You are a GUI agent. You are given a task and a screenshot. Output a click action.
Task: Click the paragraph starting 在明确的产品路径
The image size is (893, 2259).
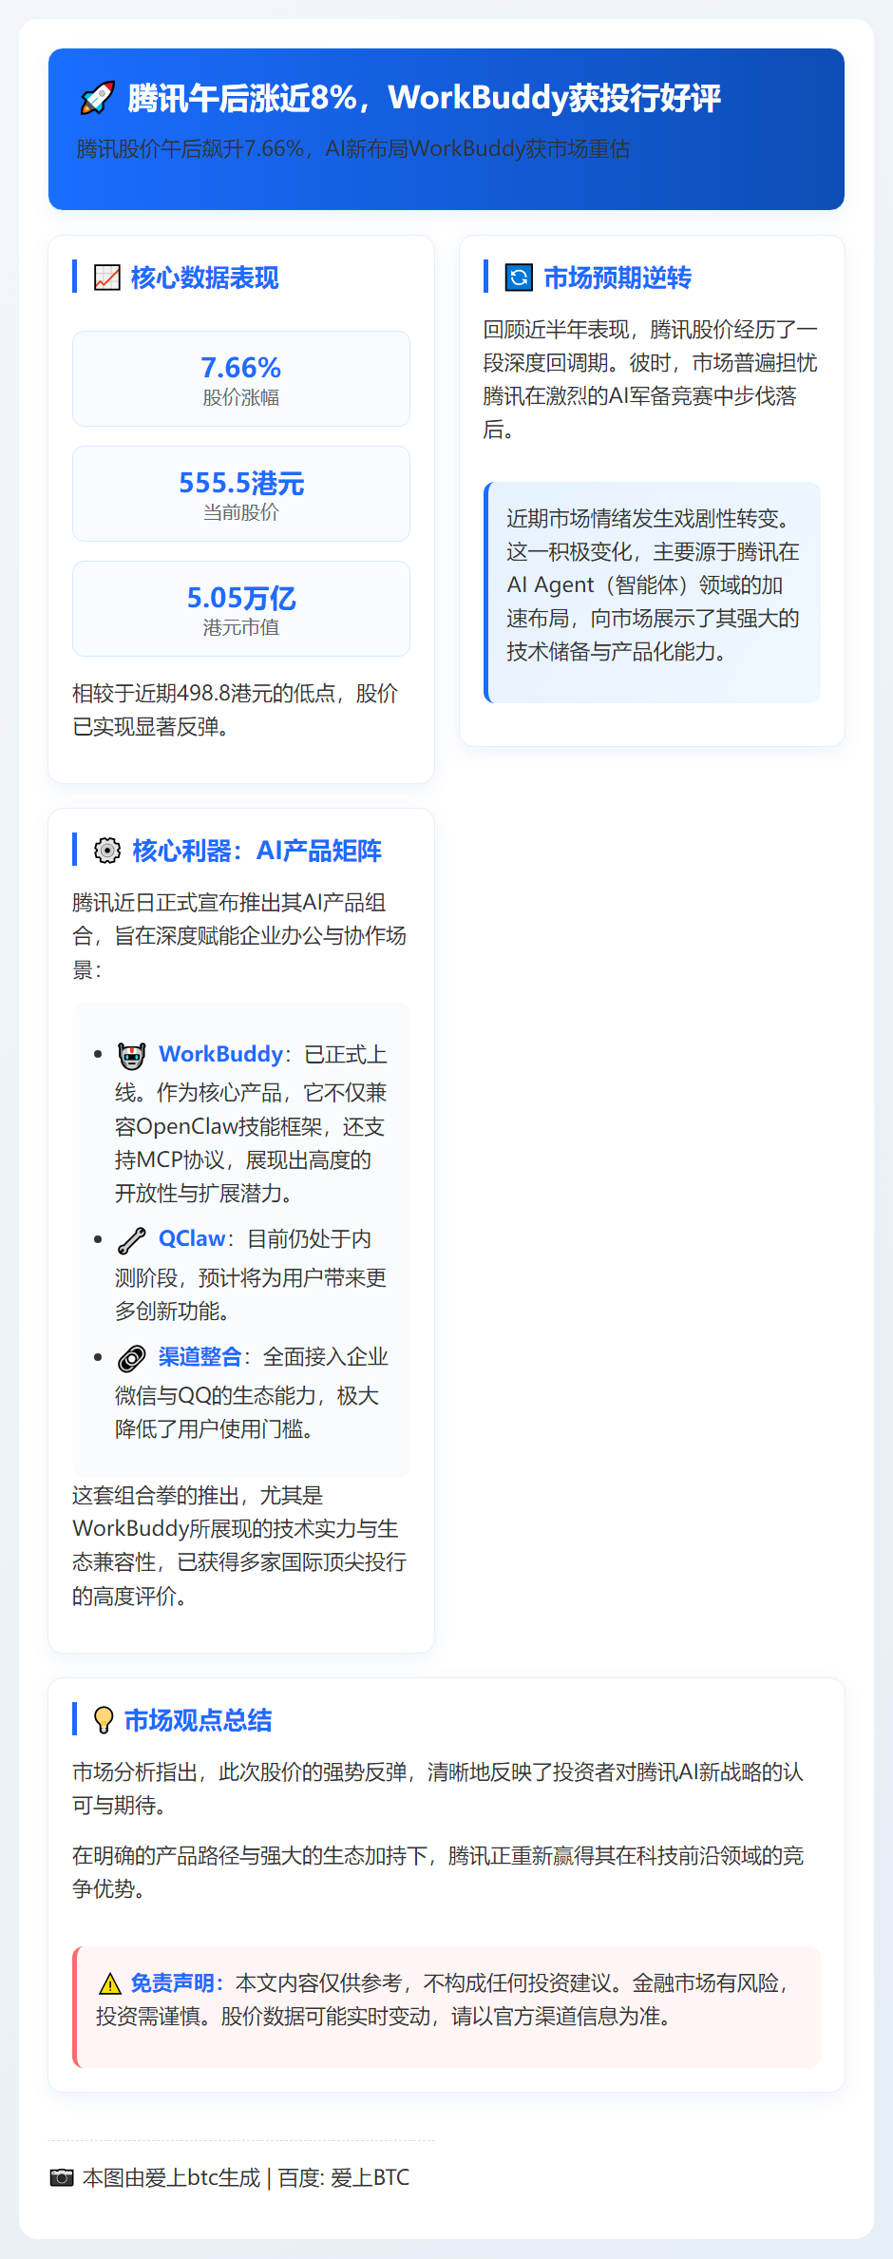[438, 1871]
